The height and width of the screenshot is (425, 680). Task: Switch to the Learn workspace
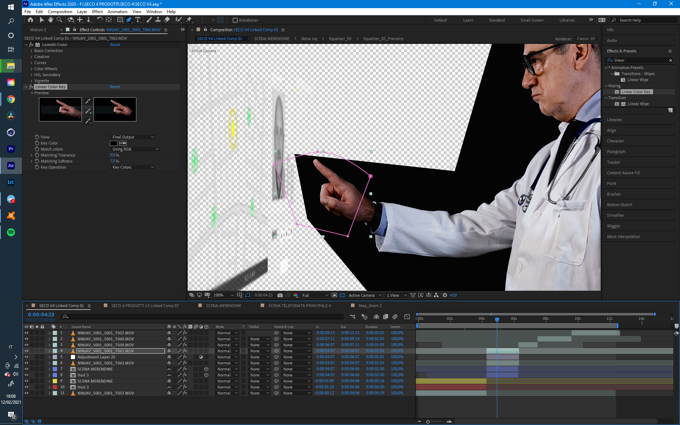coord(468,20)
